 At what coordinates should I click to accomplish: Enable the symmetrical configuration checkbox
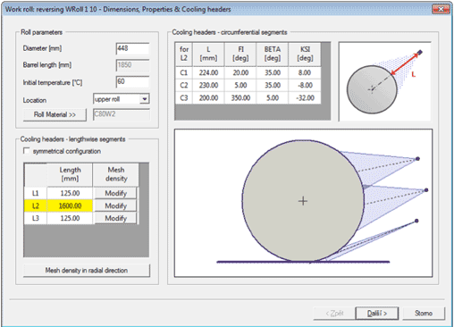pyautogui.click(x=27, y=151)
